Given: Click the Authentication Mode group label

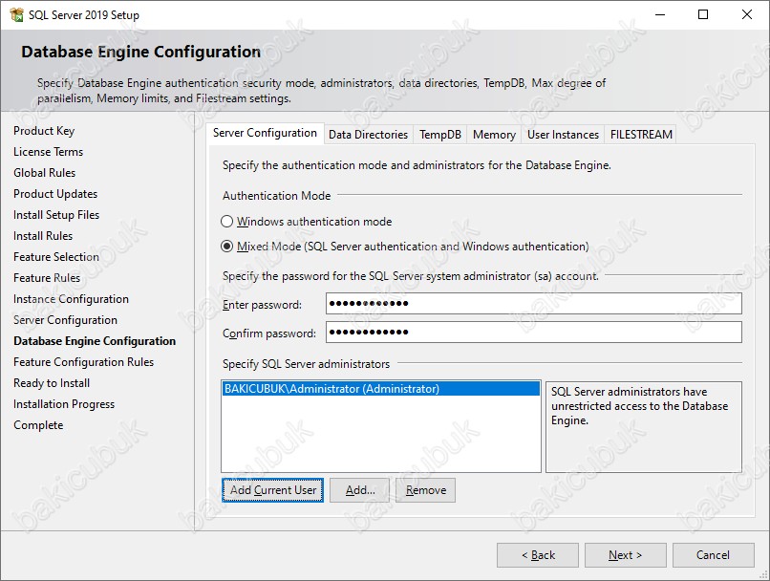Looking at the screenshot, I should tap(276, 196).
